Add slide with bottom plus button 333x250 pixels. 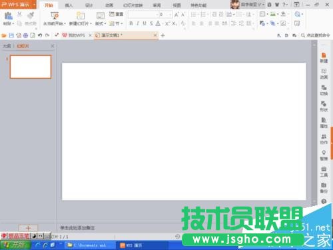[x=28, y=228]
